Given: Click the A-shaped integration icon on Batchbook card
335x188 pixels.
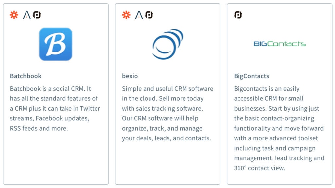Looking at the screenshot, I should [27, 15].
